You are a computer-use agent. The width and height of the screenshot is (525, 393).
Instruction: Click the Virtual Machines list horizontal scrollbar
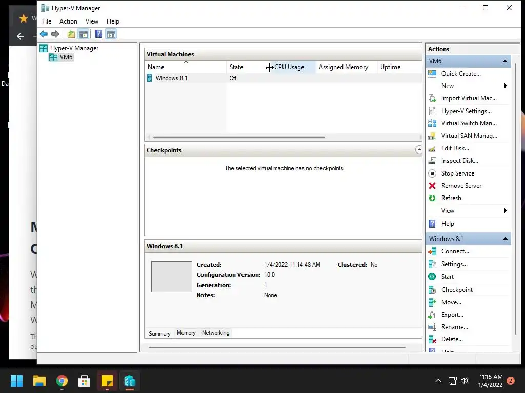tap(239, 137)
